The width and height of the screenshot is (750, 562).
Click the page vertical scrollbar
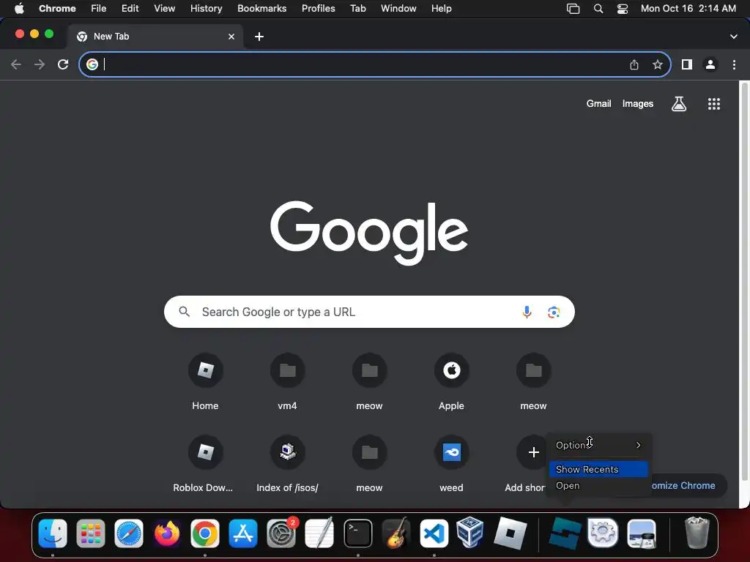click(744, 282)
